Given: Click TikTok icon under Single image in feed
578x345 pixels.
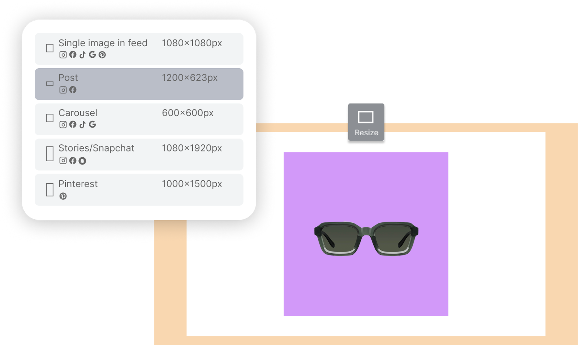Looking at the screenshot, I should 83,54.
